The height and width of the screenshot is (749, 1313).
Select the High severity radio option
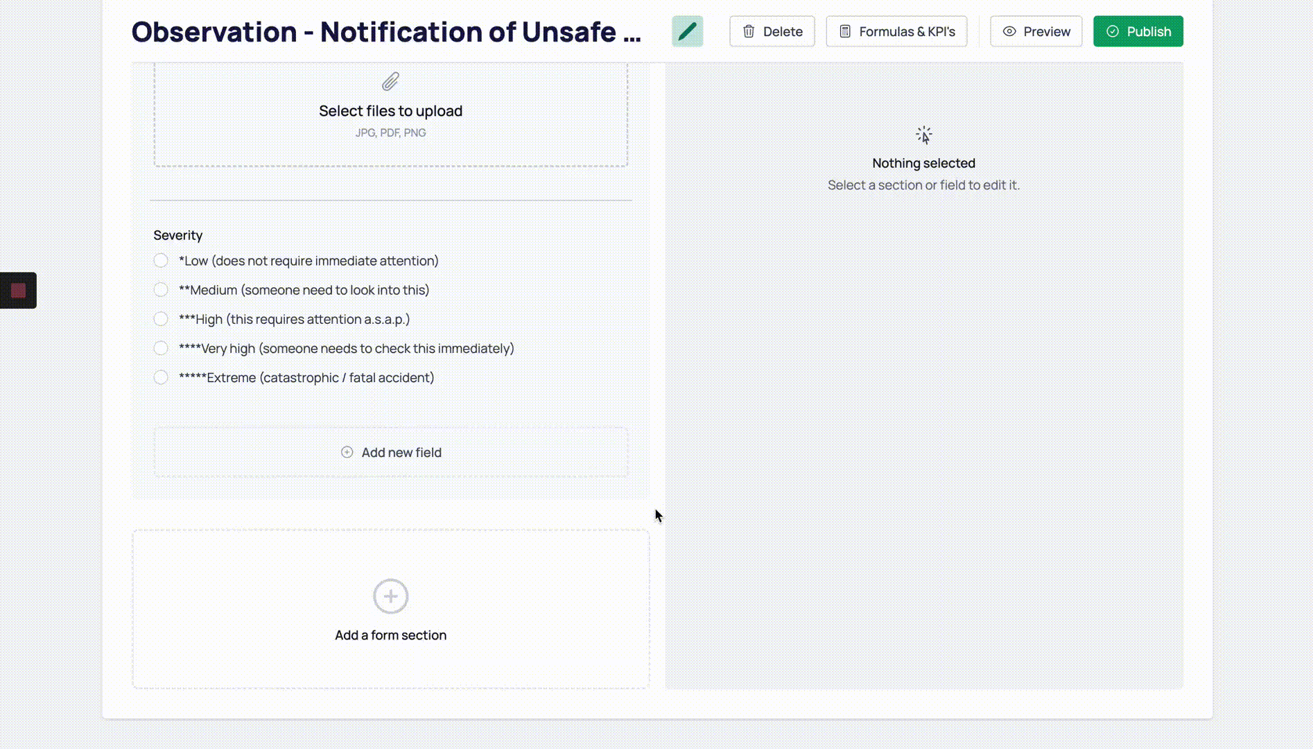click(x=161, y=319)
